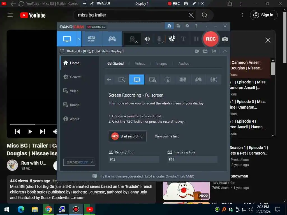Play the YouTube video
This screenshot has width=287, height=215.
[30, 132]
